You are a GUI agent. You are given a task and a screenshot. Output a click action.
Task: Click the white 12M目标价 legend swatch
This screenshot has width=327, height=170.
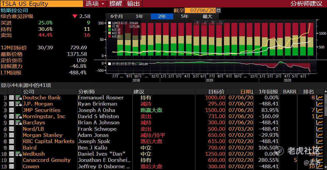[110, 23]
